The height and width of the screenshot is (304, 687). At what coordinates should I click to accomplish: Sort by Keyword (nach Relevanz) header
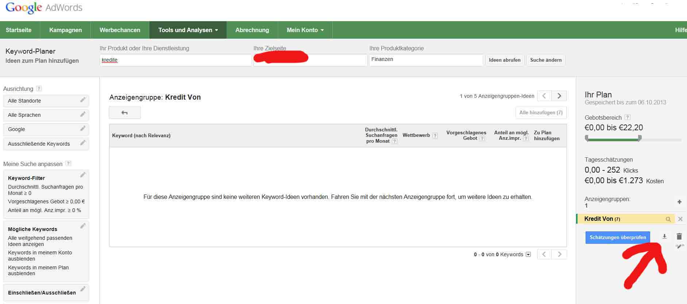coord(141,136)
